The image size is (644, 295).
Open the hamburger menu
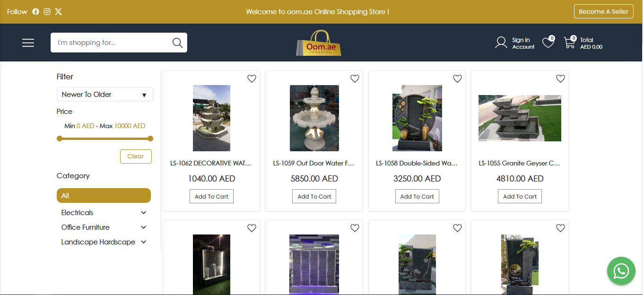pos(28,43)
